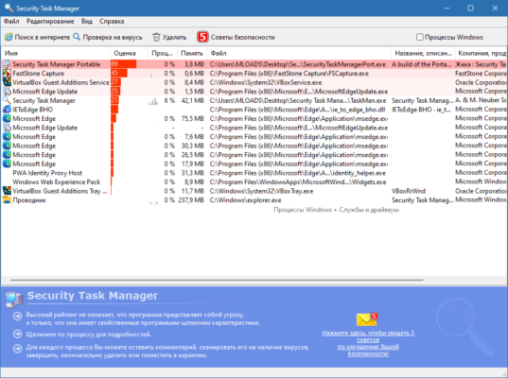This screenshot has width=508, height=378.
Task: Click the identity_helper.exe file path
Action: 298,173
